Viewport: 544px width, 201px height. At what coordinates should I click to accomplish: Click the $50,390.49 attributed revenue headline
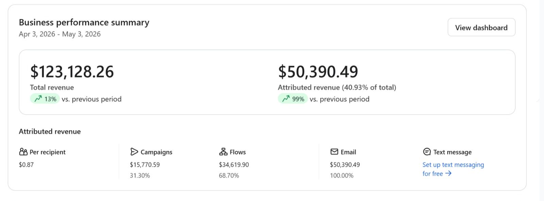coord(318,72)
